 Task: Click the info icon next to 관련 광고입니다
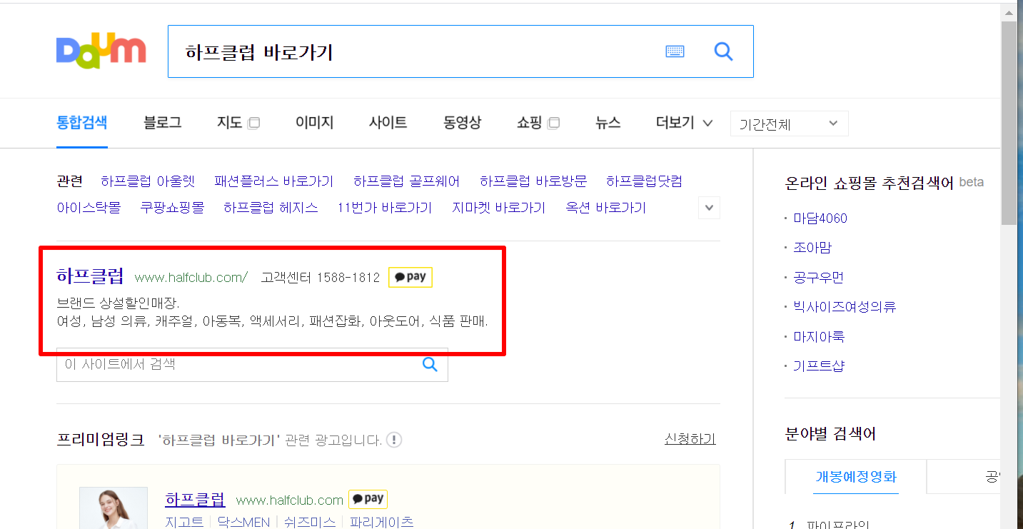[394, 440]
